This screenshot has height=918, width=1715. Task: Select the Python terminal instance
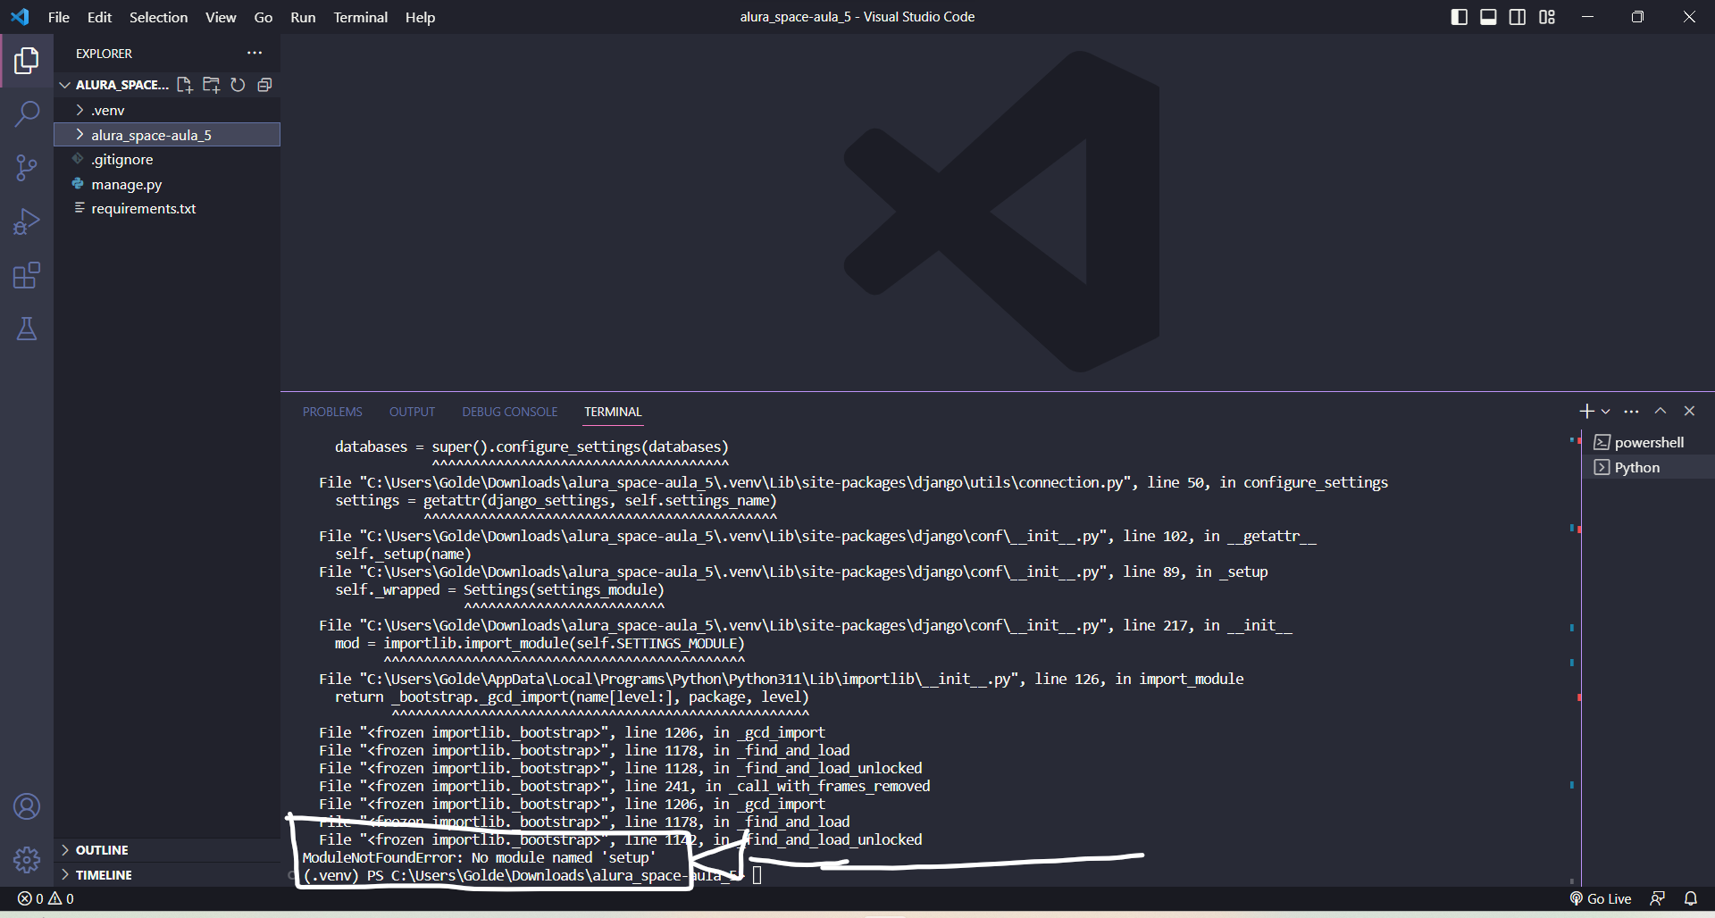click(x=1648, y=467)
